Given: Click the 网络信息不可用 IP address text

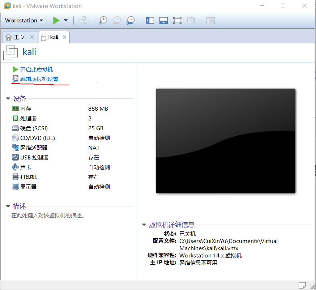Looking at the screenshot, I should click(x=198, y=263).
